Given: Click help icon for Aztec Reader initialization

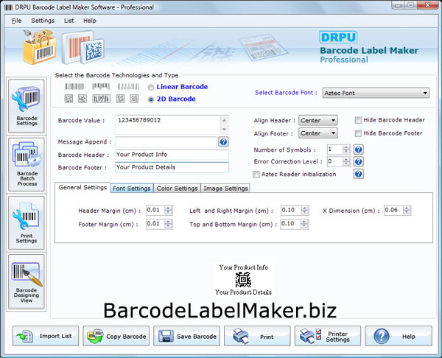Looking at the screenshot, I should click(x=358, y=174).
